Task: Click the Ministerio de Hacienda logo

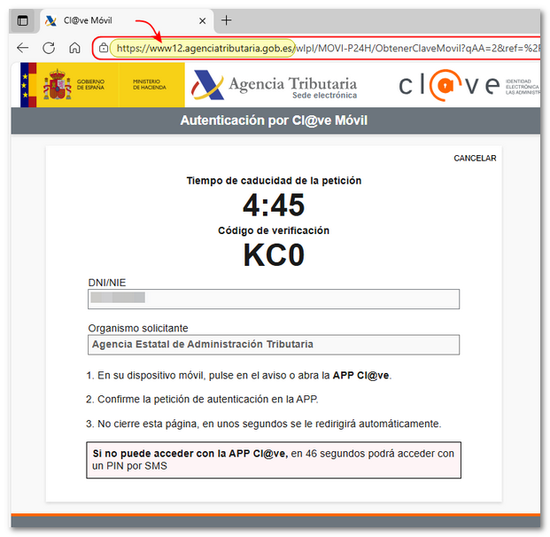Action: (x=150, y=84)
